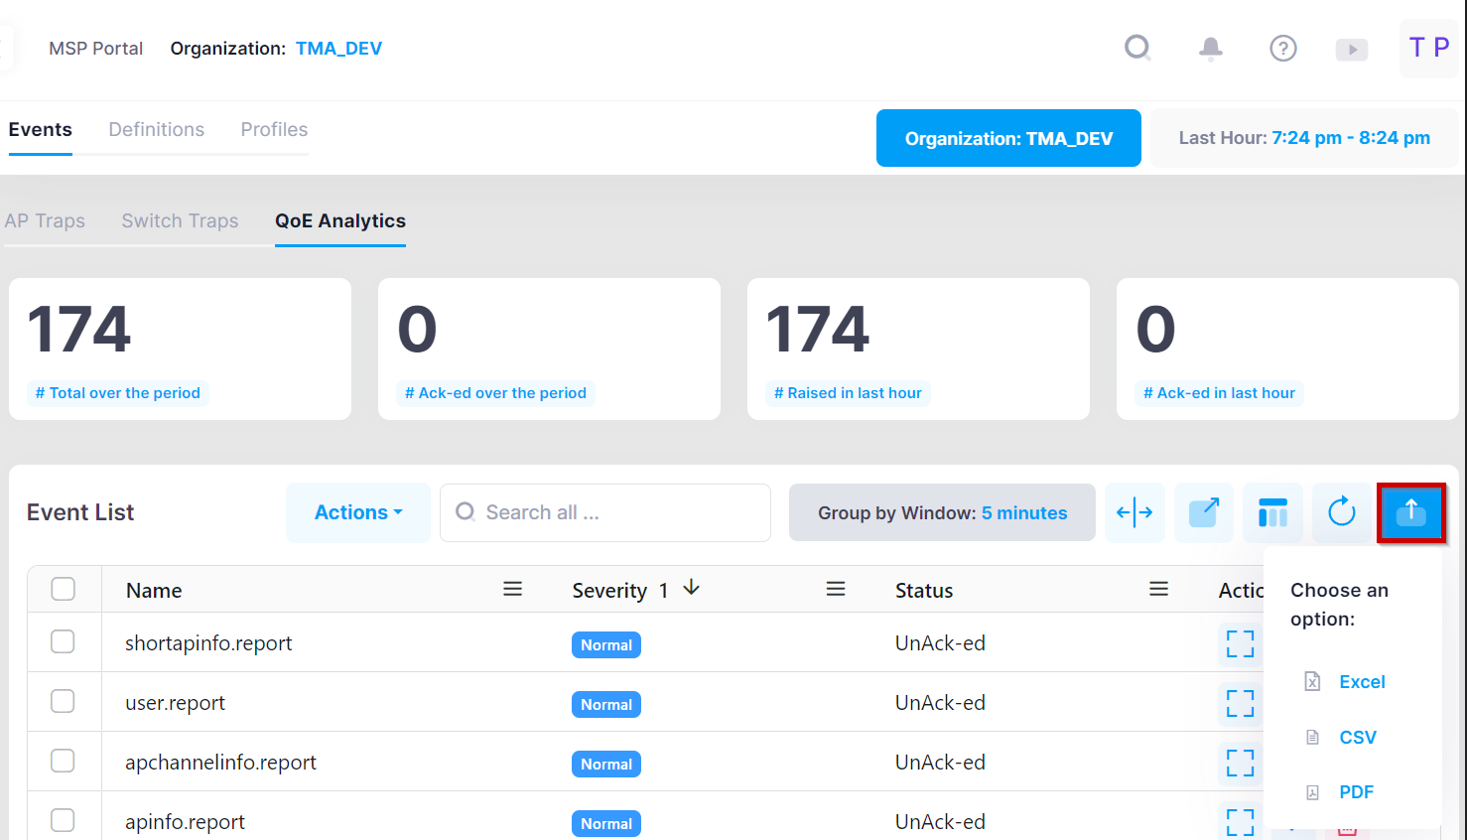Open the notifications bell
1467x840 pixels.
1210,48
